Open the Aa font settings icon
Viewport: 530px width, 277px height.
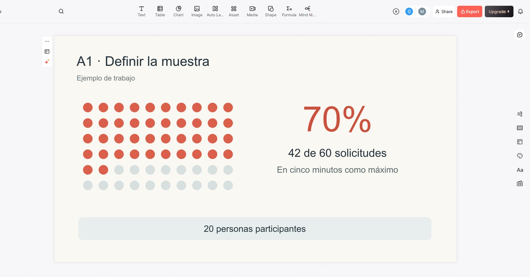520,170
